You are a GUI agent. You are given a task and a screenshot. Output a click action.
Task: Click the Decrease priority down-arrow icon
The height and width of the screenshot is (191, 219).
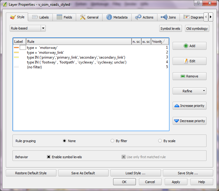coord(177,121)
